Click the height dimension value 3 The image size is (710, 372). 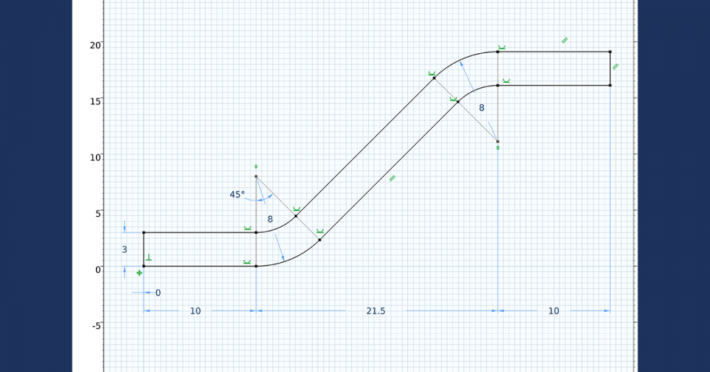pyautogui.click(x=124, y=249)
